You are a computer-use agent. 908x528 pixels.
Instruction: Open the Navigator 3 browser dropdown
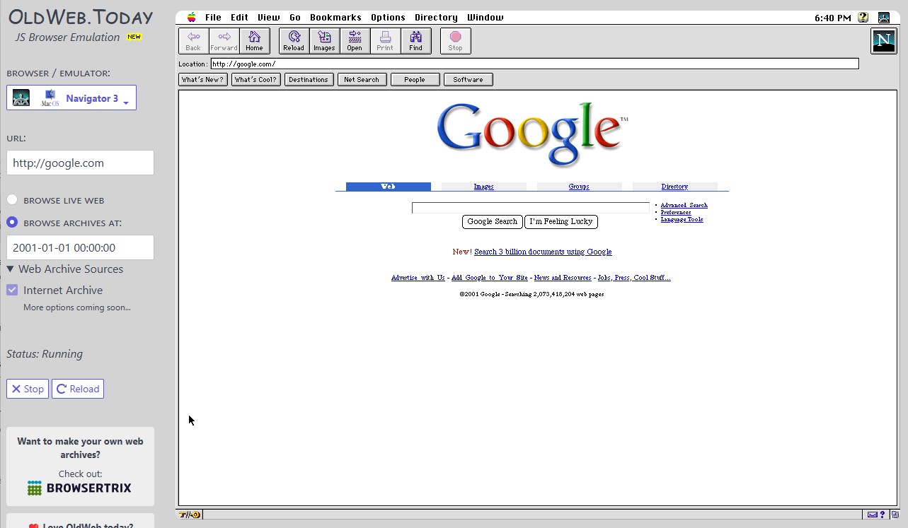(x=71, y=98)
